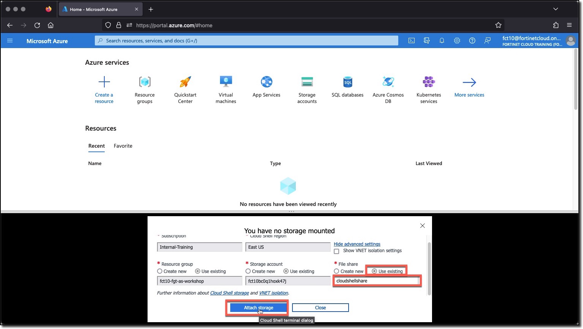The height and width of the screenshot is (329, 583).
Task: Click the Last Viewed column header
Action: [x=429, y=164]
